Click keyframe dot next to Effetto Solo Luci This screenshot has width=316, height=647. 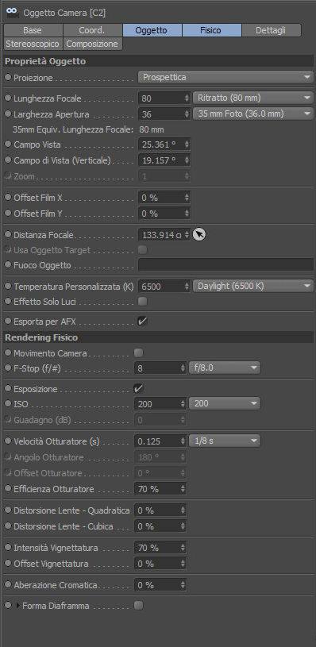pyautogui.click(x=8, y=302)
